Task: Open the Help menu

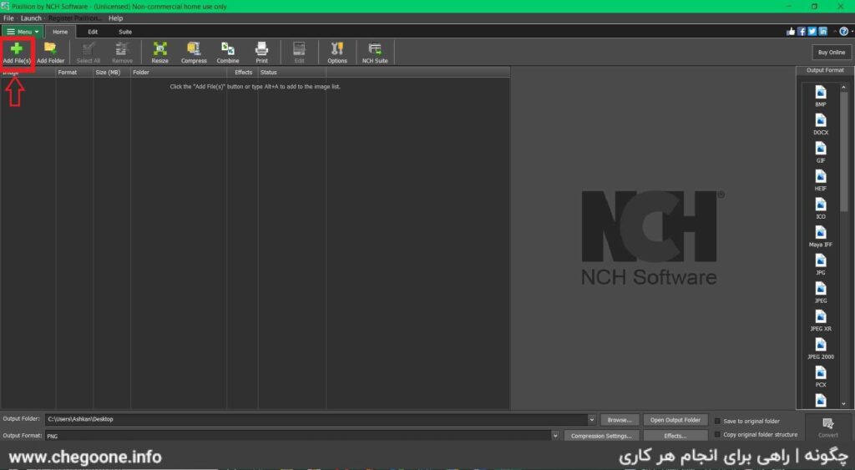Action: 115,18
